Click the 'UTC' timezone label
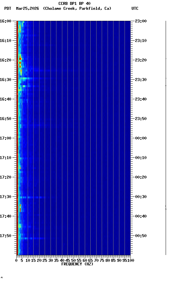Image resolution: width=180 pixels, height=281 pixels. [x=135, y=8]
